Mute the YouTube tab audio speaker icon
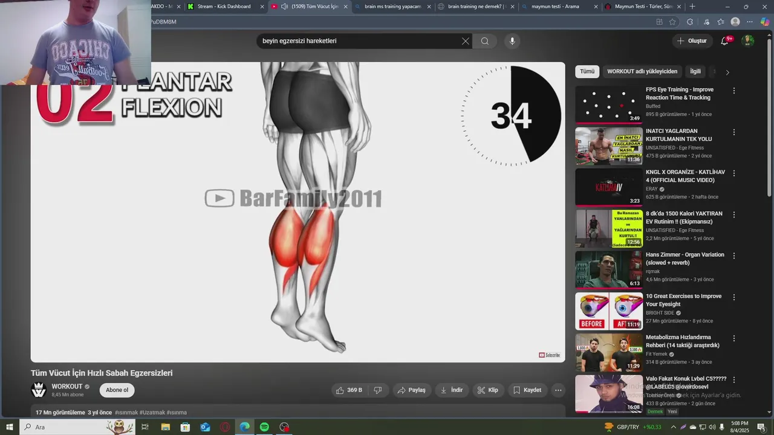The width and height of the screenshot is (774, 435). click(x=284, y=7)
